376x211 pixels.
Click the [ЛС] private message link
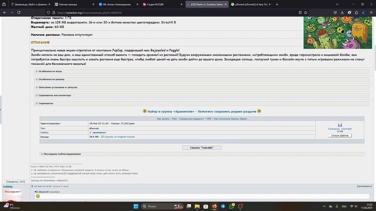coord(22,182)
